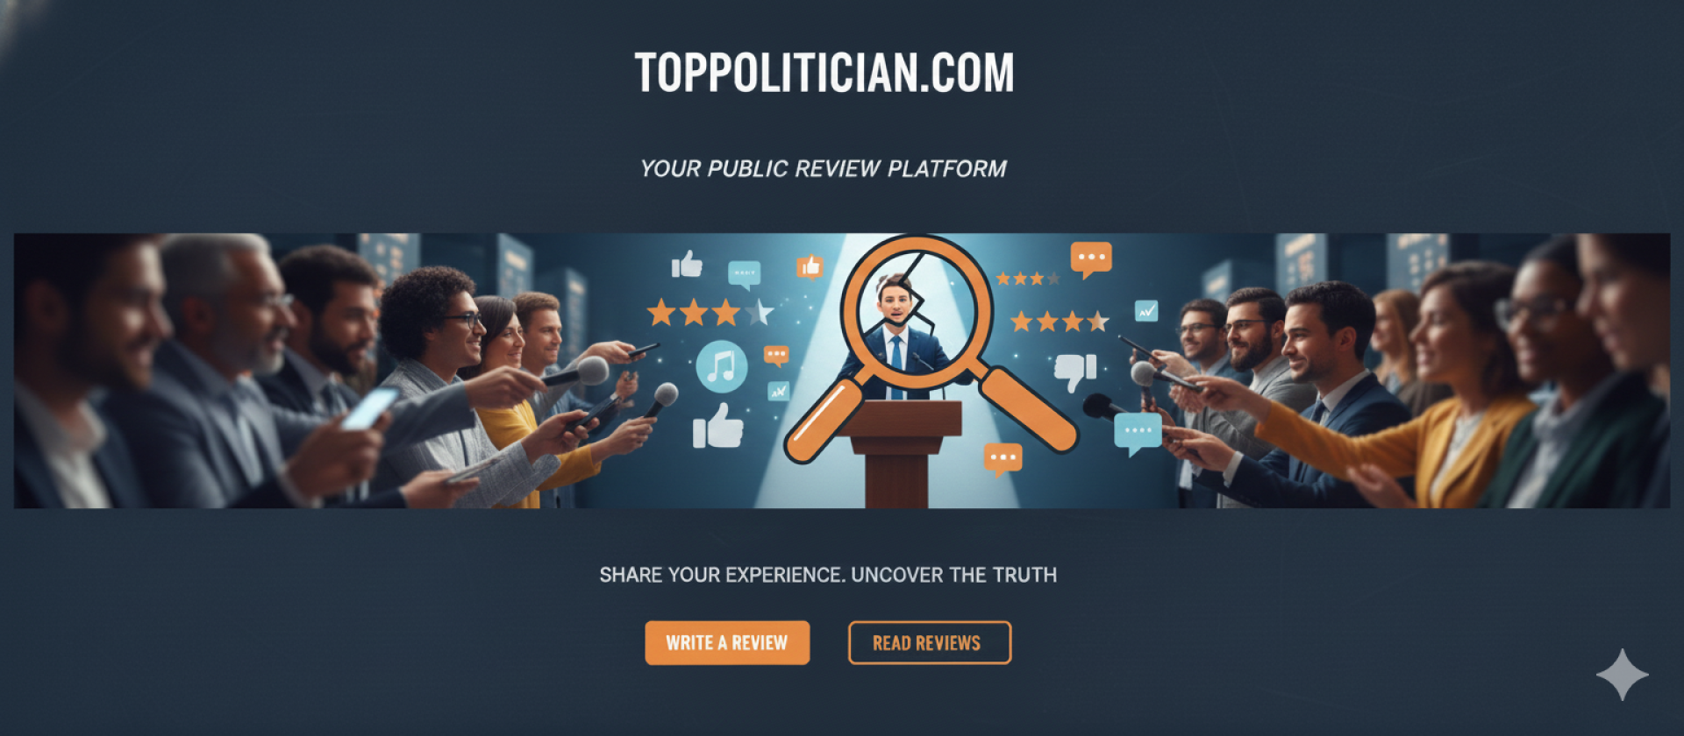Click the Share Your Experience tagline text
Viewport: 1684px width, 736px height.
coord(828,576)
